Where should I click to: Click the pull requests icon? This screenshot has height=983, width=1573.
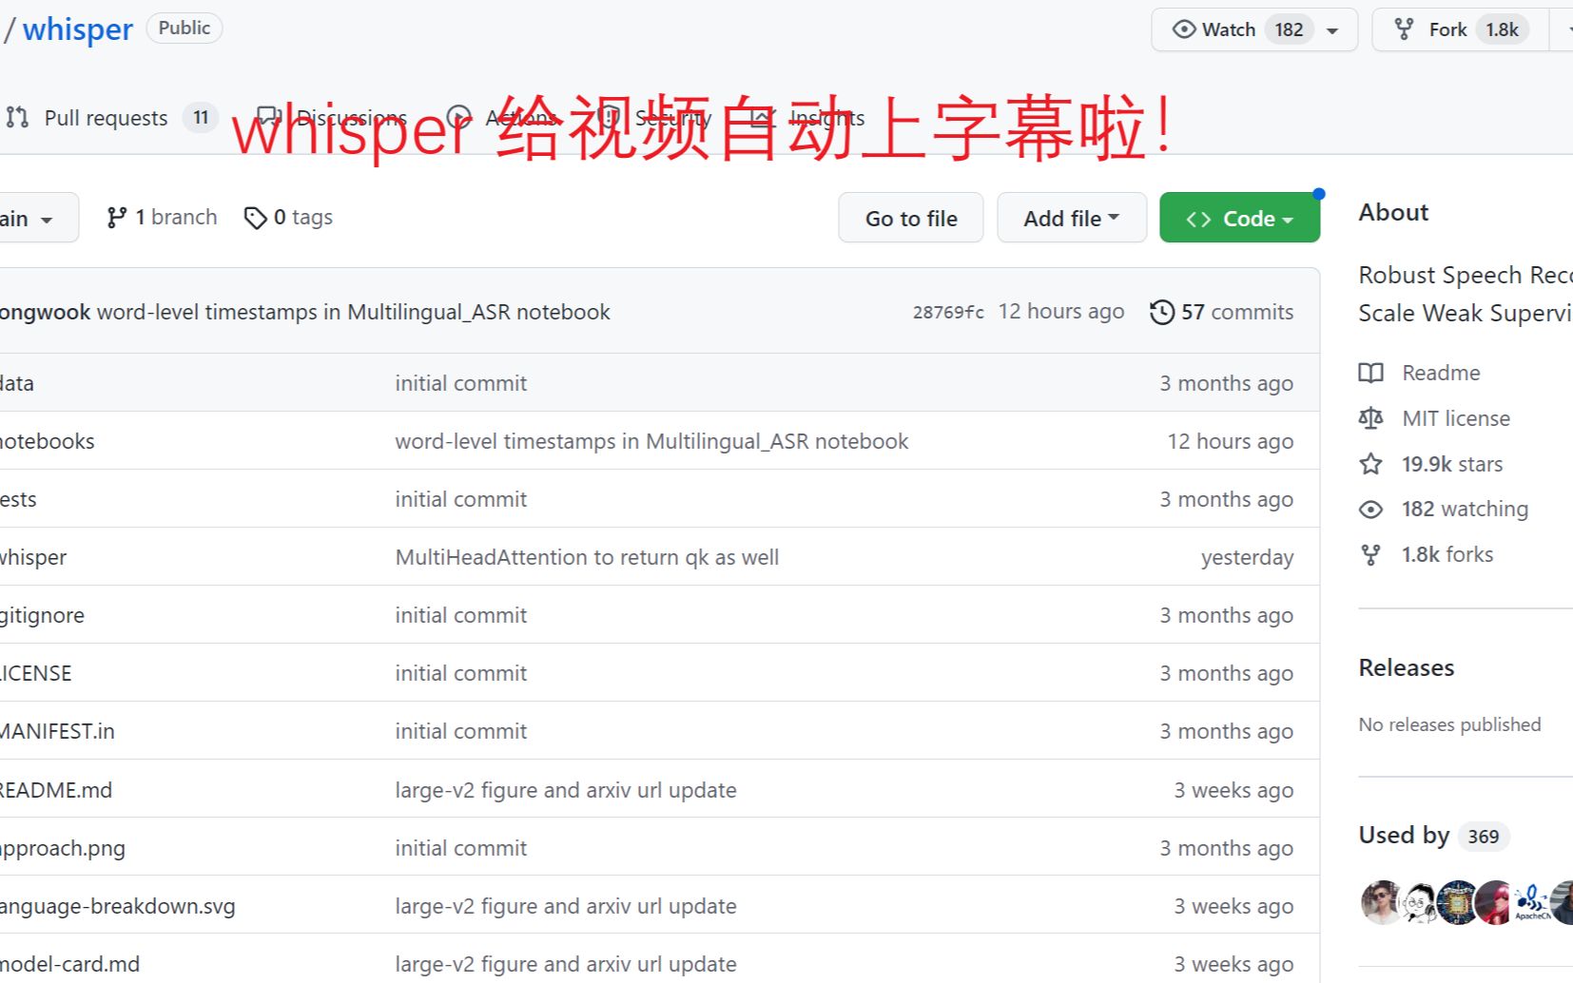coord(17,118)
